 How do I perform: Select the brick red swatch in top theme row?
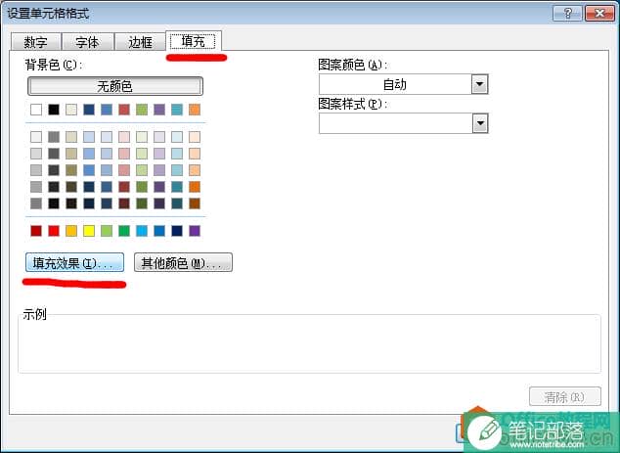(x=124, y=110)
